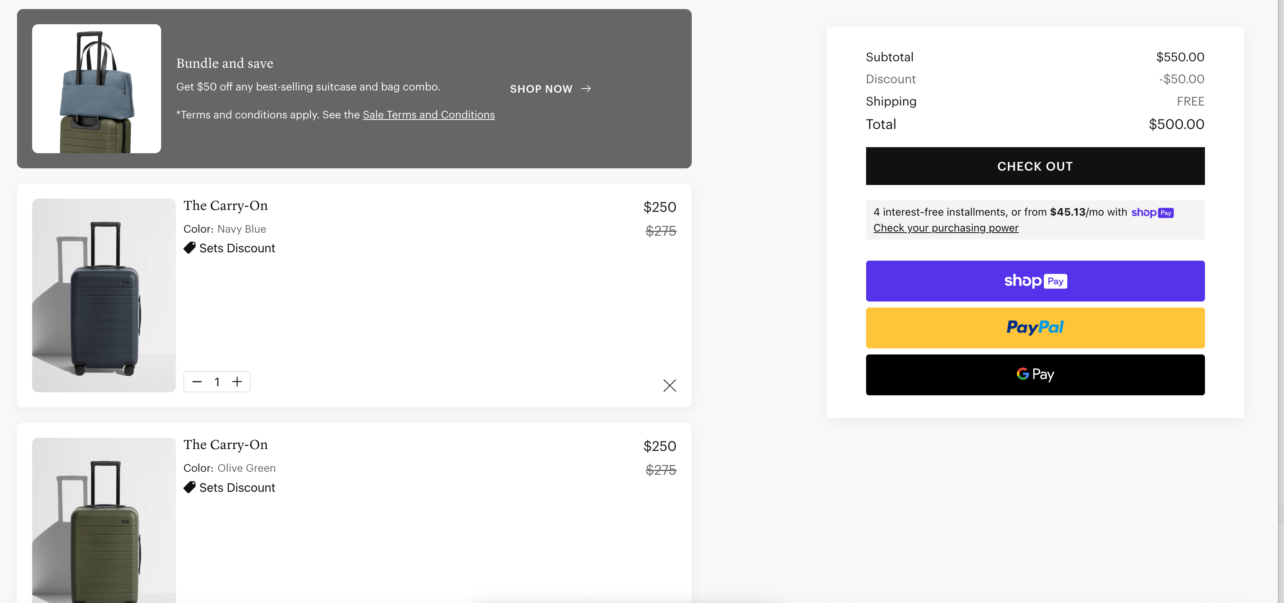Open the Olive Green Carry-On product thumbnail
This screenshot has height=603, width=1284.
[x=104, y=520]
